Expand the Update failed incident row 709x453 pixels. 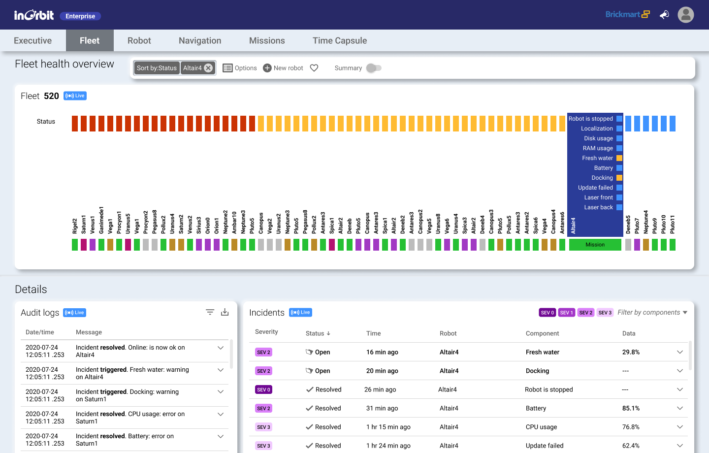coord(680,446)
